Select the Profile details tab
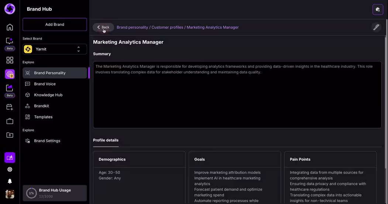388x204 pixels. pyautogui.click(x=106, y=140)
